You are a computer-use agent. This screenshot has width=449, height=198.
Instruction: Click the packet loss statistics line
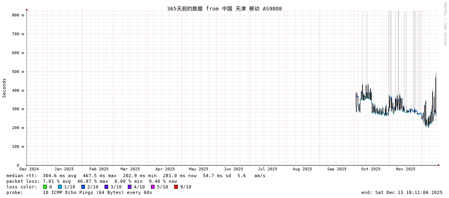92,181
